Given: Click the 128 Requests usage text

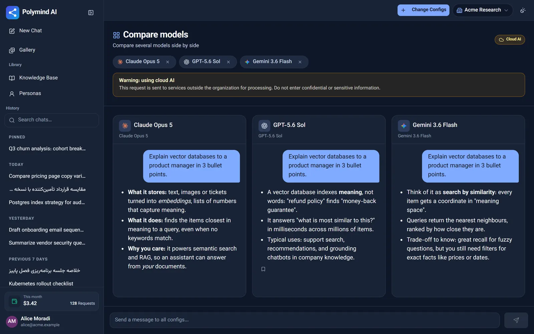Looking at the screenshot, I should 82,303.
